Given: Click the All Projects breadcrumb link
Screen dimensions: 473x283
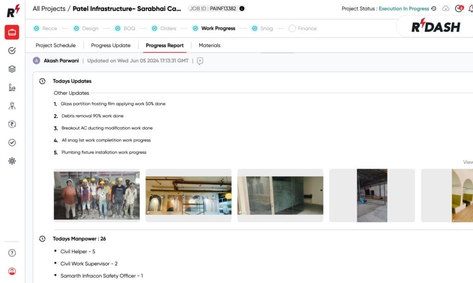Looking at the screenshot, I should [49, 9].
